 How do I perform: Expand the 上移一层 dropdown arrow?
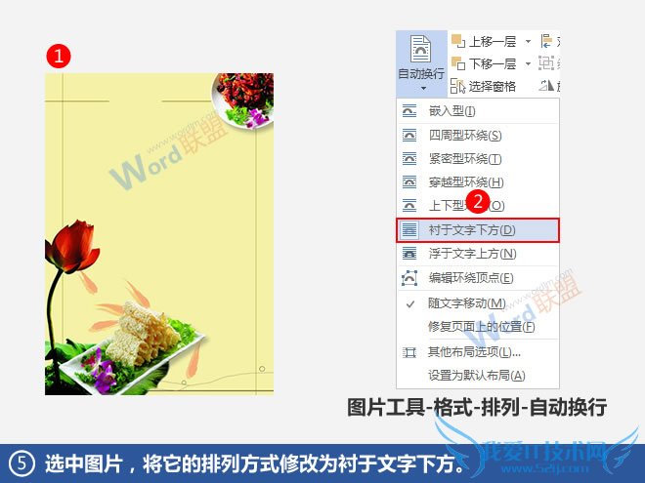click(528, 42)
